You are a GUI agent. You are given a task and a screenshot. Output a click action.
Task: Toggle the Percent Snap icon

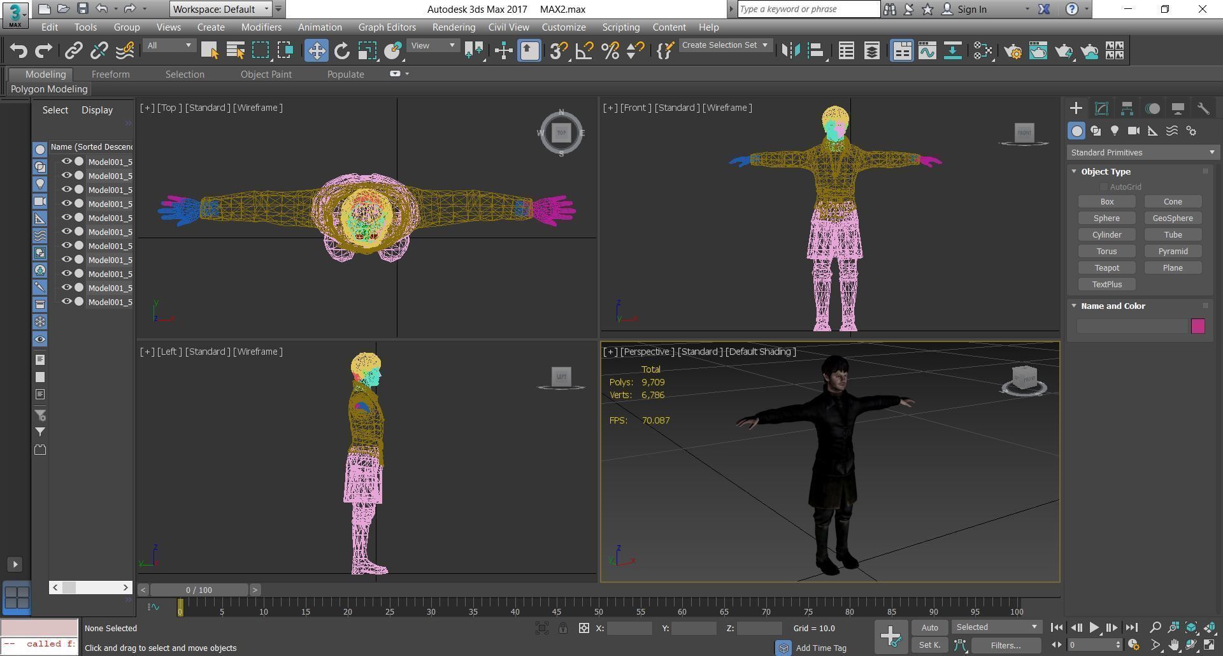click(610, 50)
